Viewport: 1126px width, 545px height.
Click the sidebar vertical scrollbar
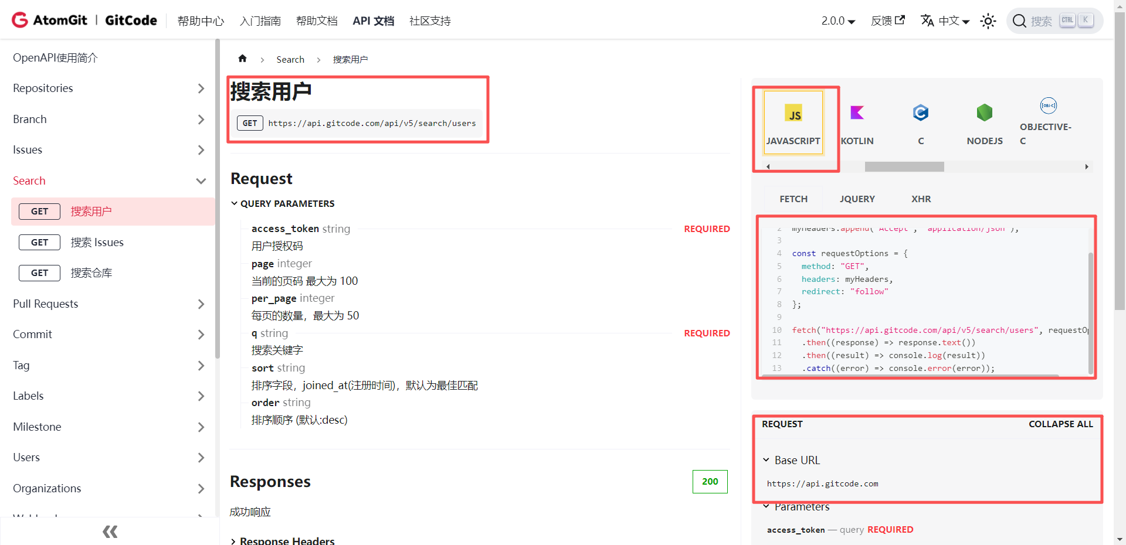click(x=217, y=199)
